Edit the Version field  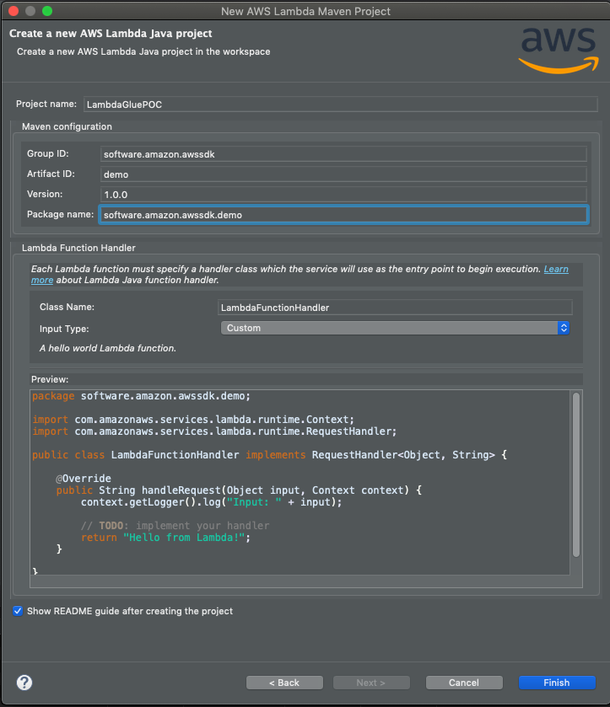pyautogui.click(x=343, y=195)
